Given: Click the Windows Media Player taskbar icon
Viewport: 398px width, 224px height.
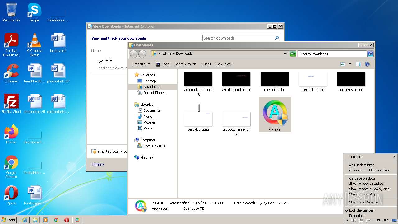Looking at the screenshot, I should (46, 220).
